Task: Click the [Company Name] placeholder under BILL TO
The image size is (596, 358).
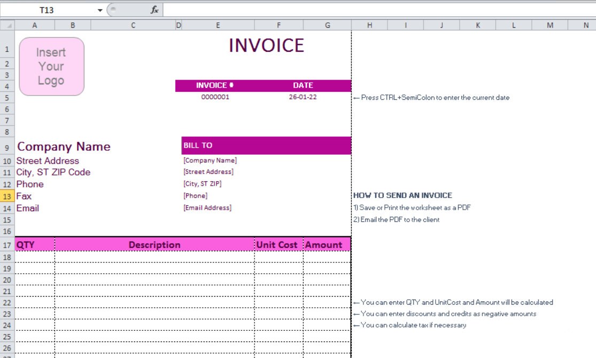Action: [x=210, y=160]
